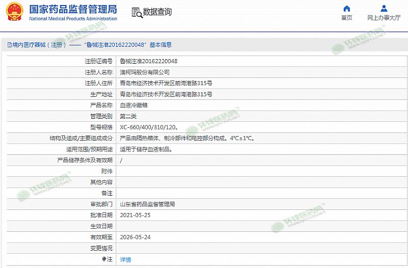The width and height of the screenshot is (408, 268).
Task: Click the online service hall person icon
Action: [x=384, y=9]
